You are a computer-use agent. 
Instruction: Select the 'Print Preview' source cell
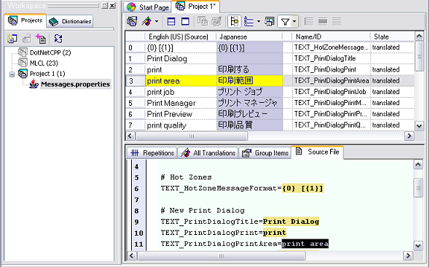pos(181,114)
